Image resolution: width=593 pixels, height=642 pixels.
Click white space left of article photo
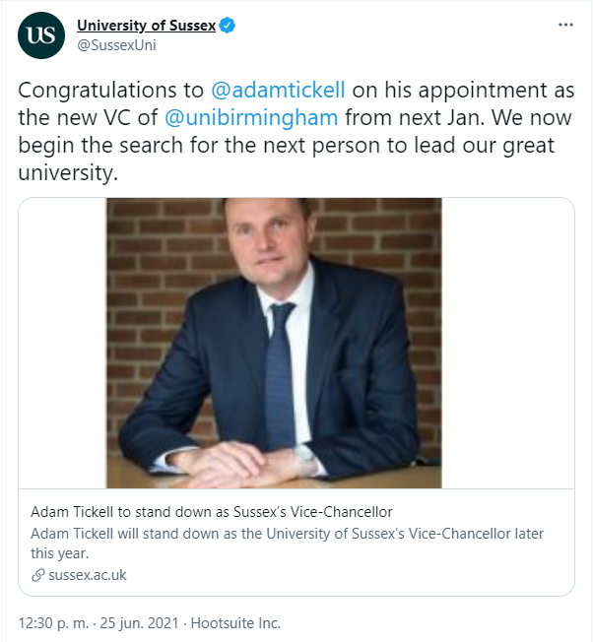point(63,343)
